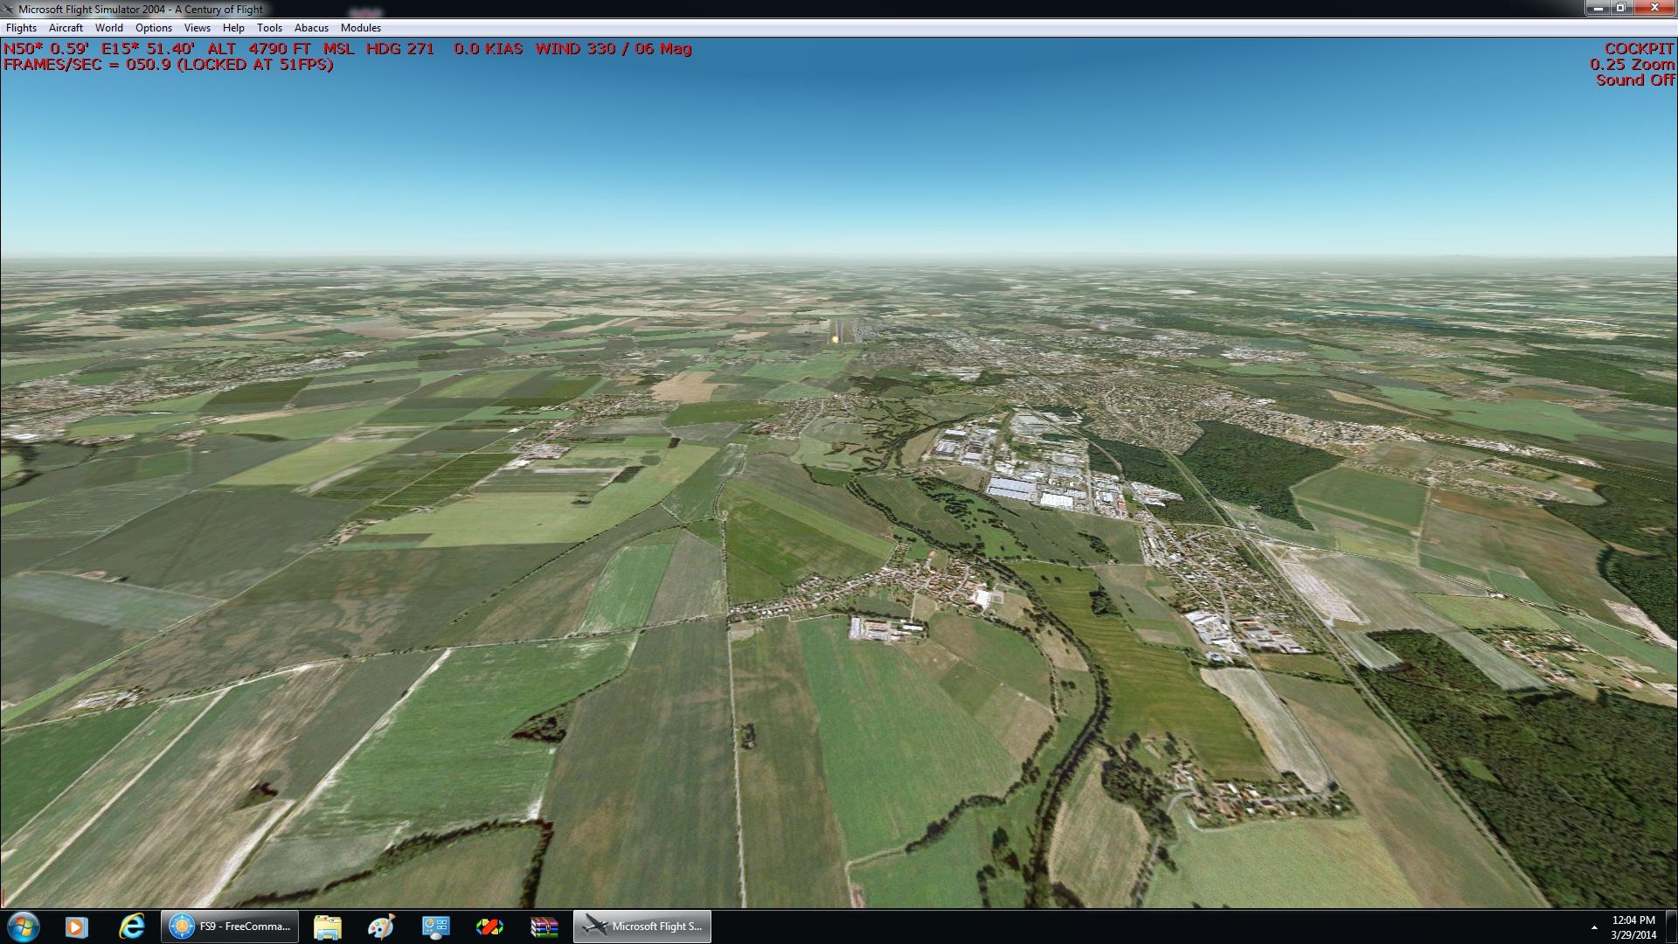
Task: Click the '0.25 Zoom' label
Action: [1632, 65]
